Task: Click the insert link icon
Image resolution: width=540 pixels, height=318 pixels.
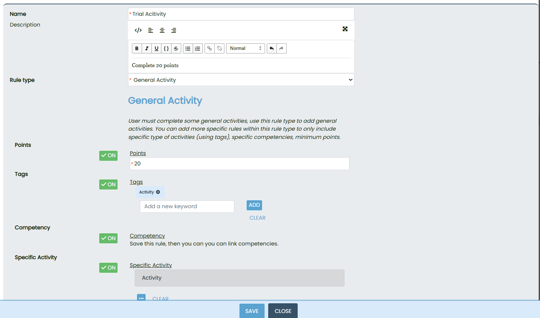Action: [x=210, y=48]
